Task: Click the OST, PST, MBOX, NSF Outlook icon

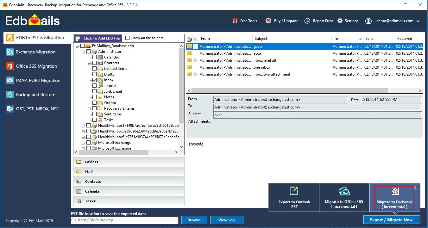Action: pos(10,109)
